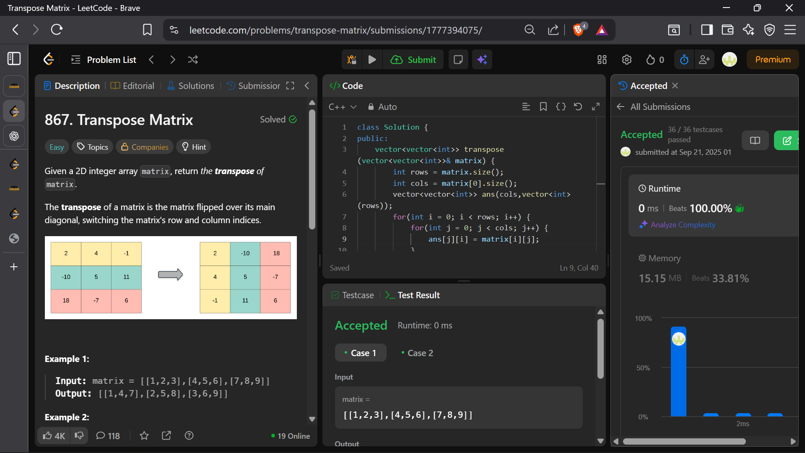Open the C++ language dropdown
Screen dimensions: 805x453
[x=343, y=107]
